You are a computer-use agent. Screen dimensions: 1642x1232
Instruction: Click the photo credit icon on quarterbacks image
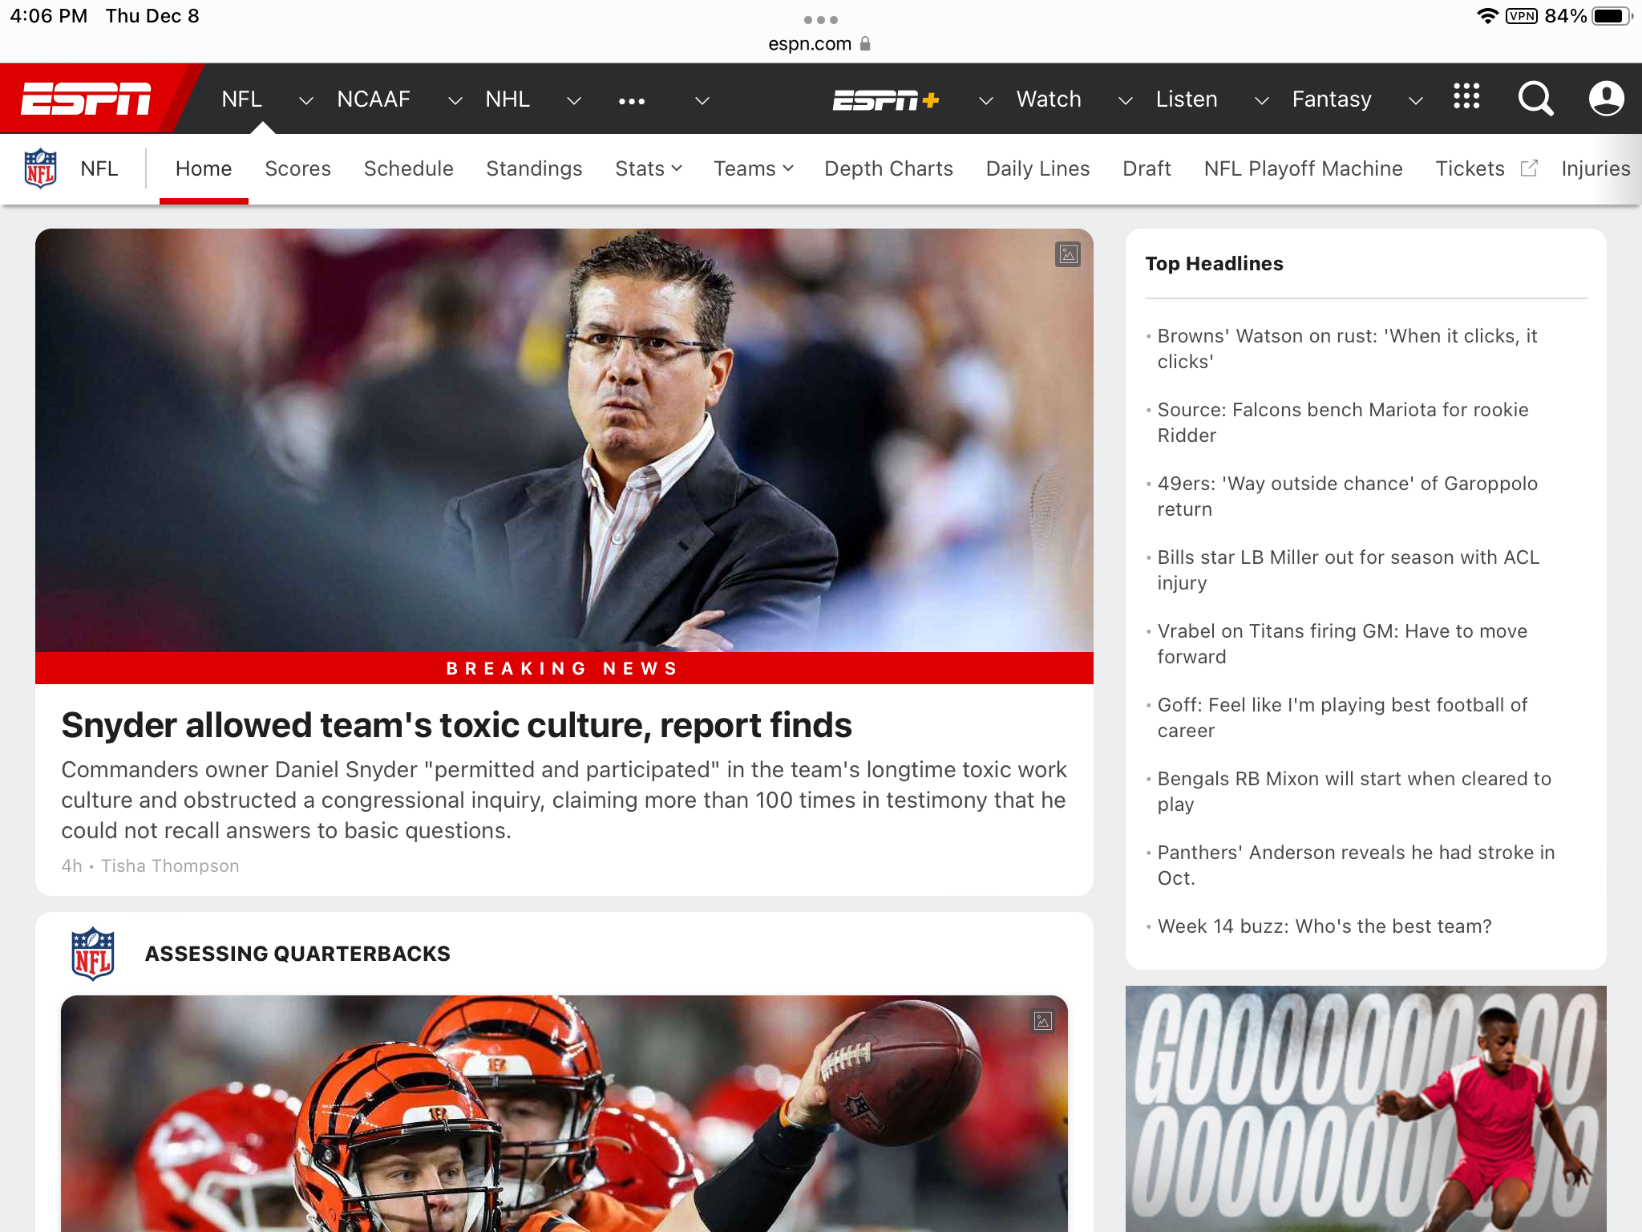1042,1021
